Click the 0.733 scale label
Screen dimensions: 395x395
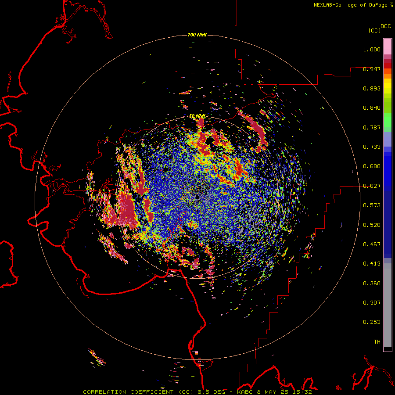click(372, 147)
